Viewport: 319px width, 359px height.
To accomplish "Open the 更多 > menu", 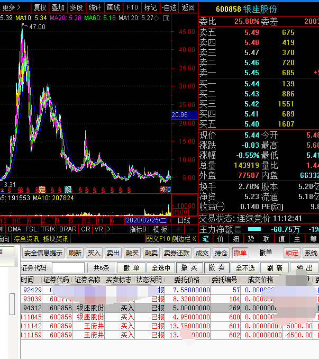I will pyautogui.click(x=12, y=7).
